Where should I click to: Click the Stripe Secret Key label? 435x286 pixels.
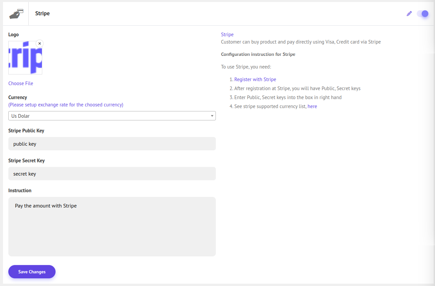tap(27, 161)
